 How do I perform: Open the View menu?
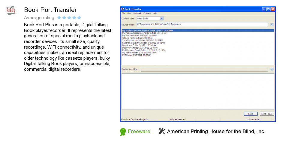[x=129, y=13]
